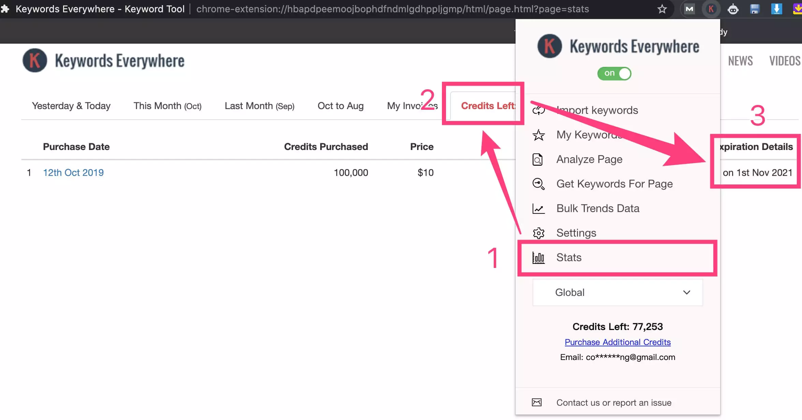Open the 12th Oct 2019 purchase link

73,172
